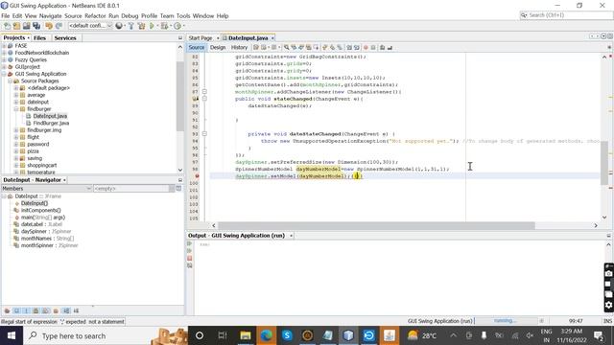This screenshot has height=345, width=614.
Task: Click the running progress bar in status bar
Action: coord(506,321)
